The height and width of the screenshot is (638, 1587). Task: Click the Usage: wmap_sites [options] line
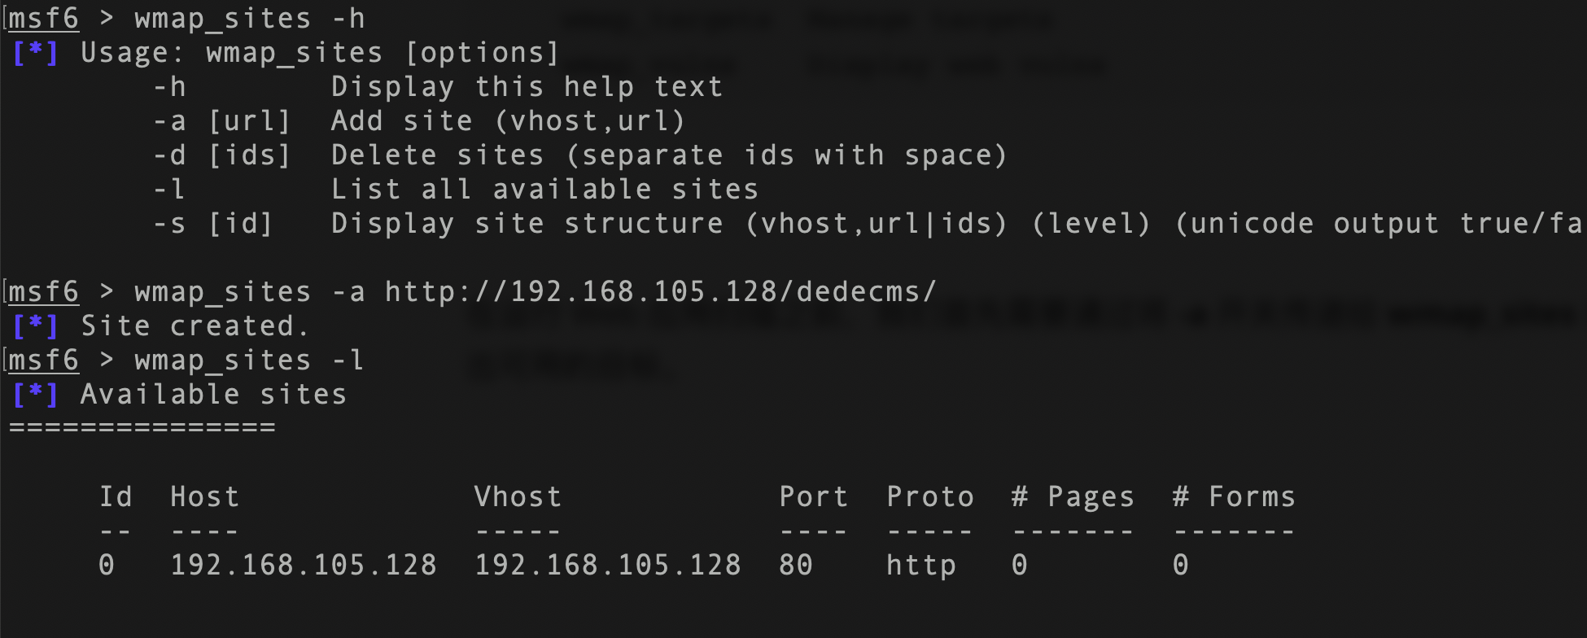point(320,53)
